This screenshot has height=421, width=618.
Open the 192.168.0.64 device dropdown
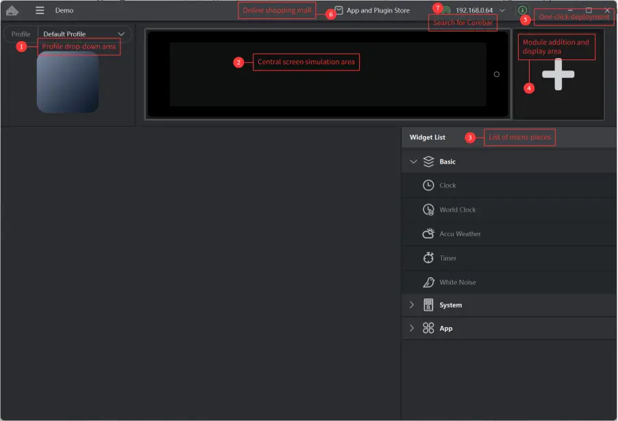point(502,10)
